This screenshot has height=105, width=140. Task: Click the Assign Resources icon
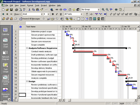point(78,9)
